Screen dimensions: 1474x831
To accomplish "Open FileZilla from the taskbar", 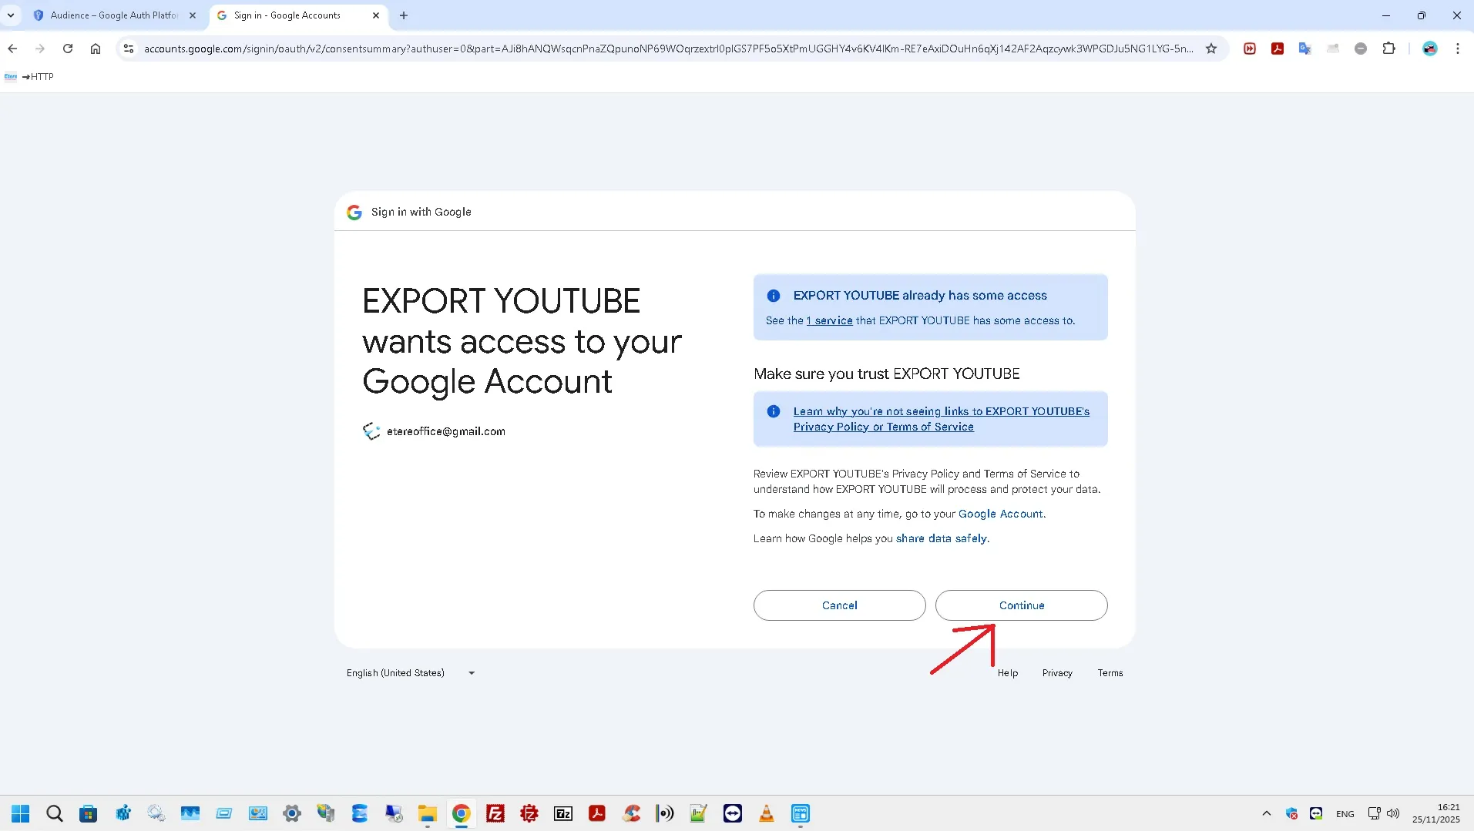I will pyautogui.click(x=495, y=813).
